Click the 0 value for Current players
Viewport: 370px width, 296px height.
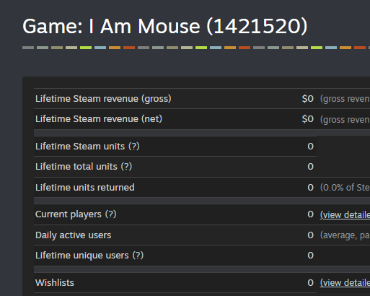(x=310, y=214)
